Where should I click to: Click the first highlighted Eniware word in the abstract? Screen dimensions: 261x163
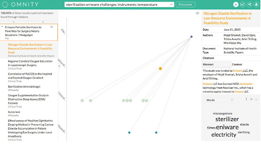tap(237, 70)
